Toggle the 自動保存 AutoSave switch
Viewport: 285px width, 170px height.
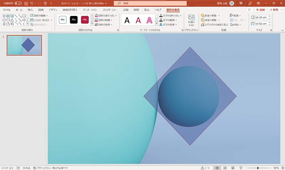(x=18, y=3)
